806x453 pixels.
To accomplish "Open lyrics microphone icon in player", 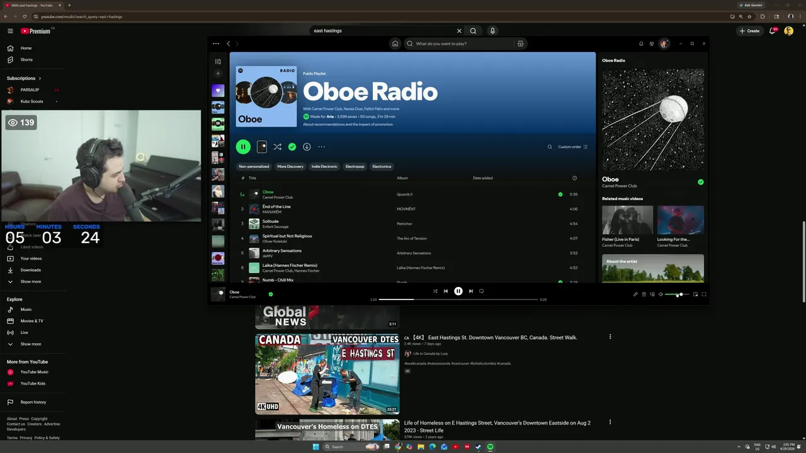I will click(635, 294).
